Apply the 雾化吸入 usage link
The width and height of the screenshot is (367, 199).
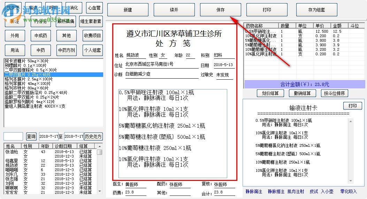349,192
